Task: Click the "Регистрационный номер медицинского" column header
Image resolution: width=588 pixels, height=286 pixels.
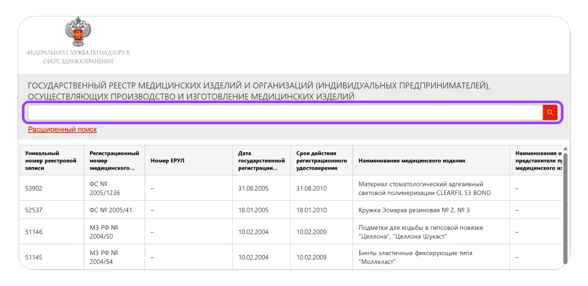Action: [114, 160]
